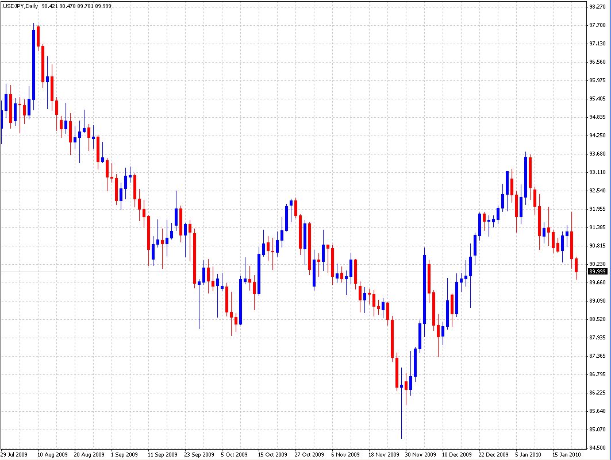Select the 18 Nov 2009 time axis label

tap(384, 454)
